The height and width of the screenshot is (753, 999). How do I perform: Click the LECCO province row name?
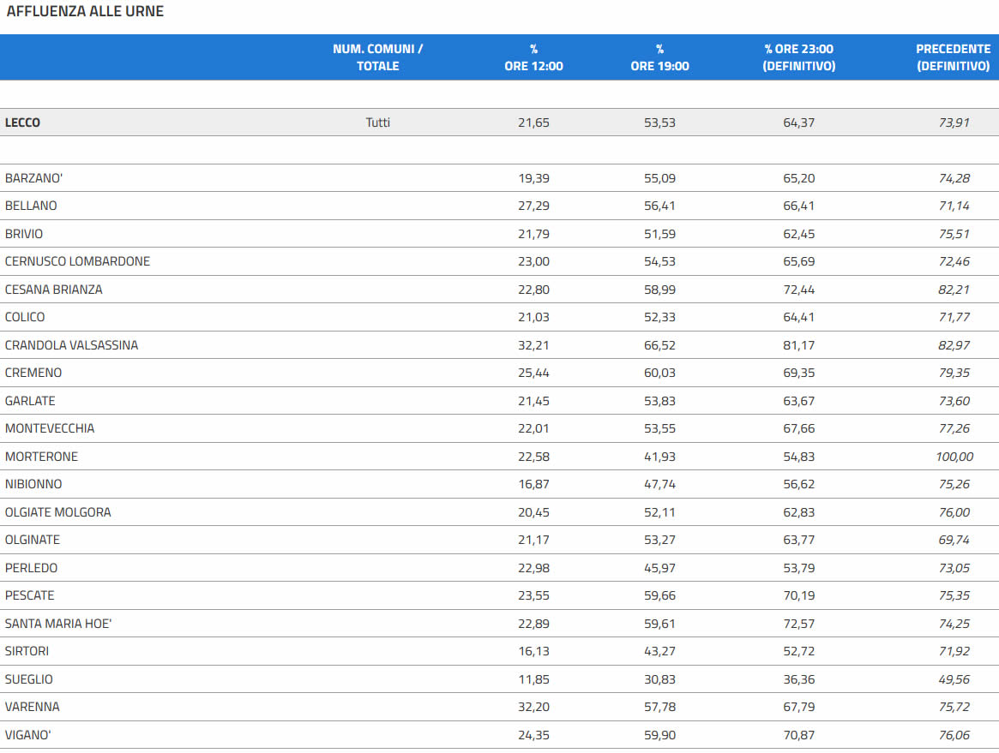coord(22,123)
